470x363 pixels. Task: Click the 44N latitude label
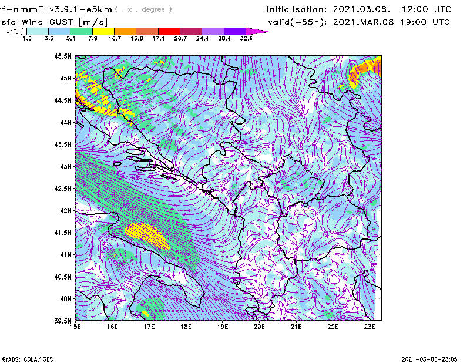coord(65,122)
